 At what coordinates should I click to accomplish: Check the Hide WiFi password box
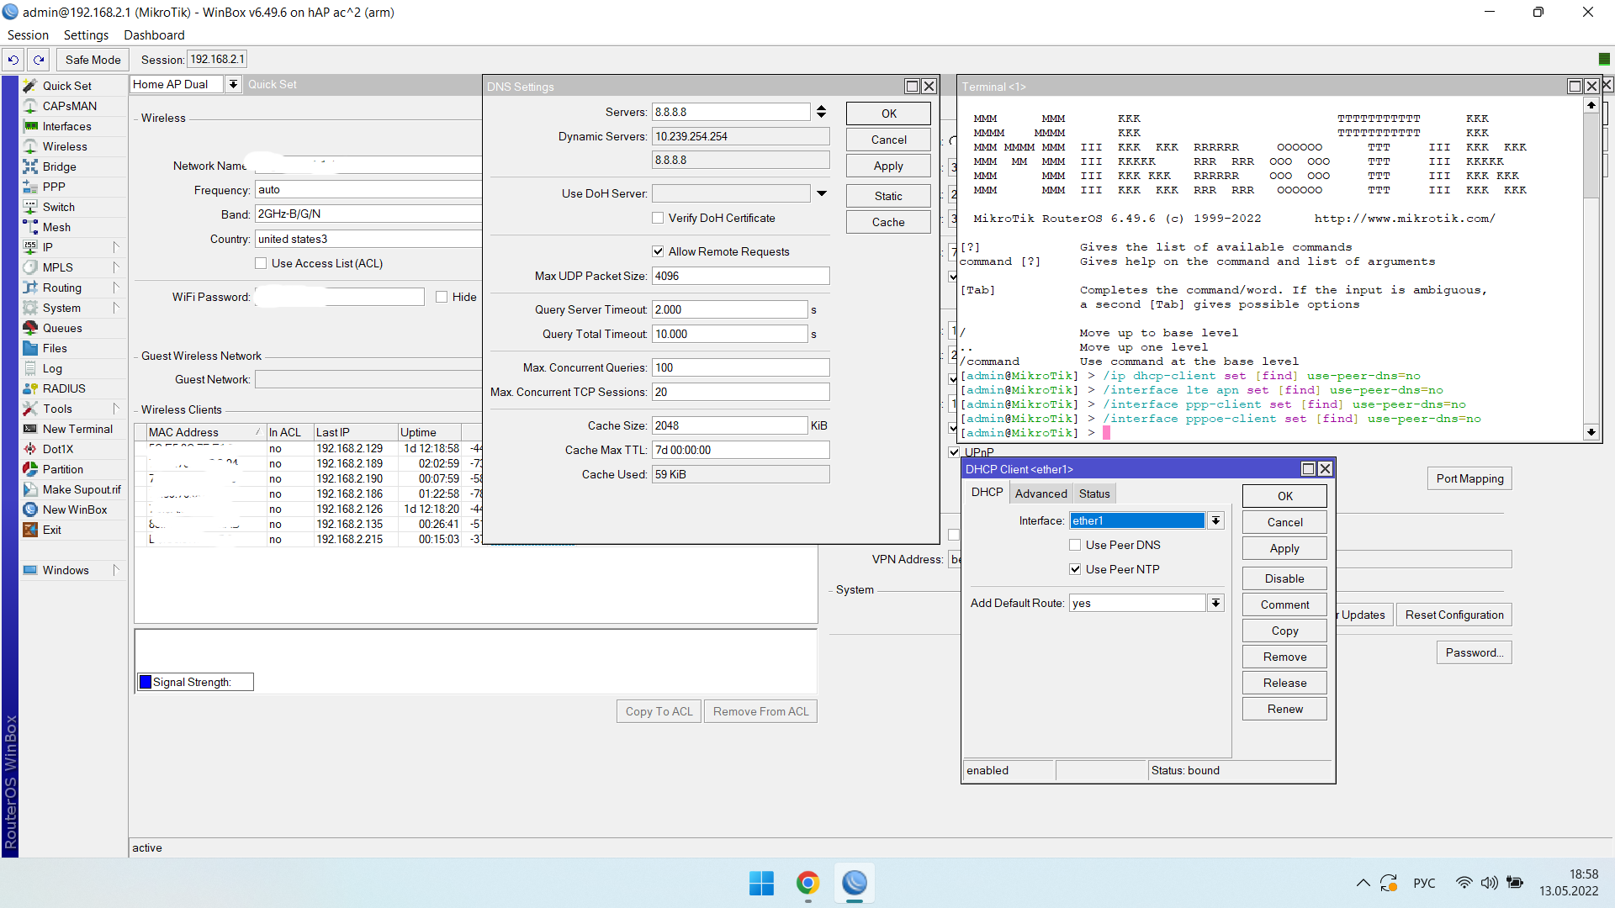coord(442,297)
